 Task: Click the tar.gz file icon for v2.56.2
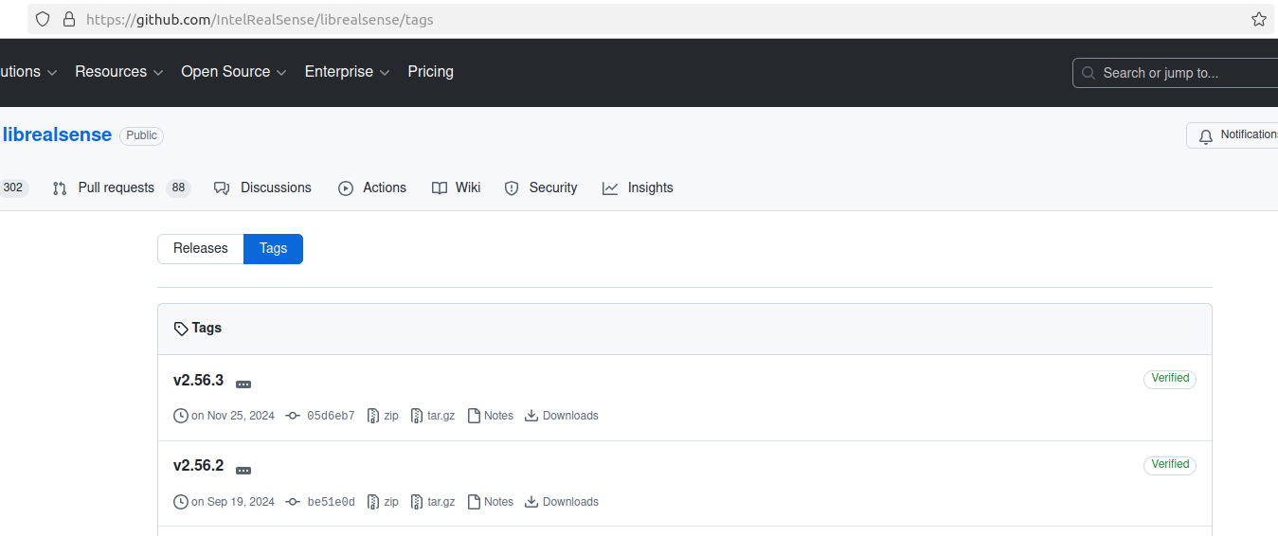[x=417, y=502]
